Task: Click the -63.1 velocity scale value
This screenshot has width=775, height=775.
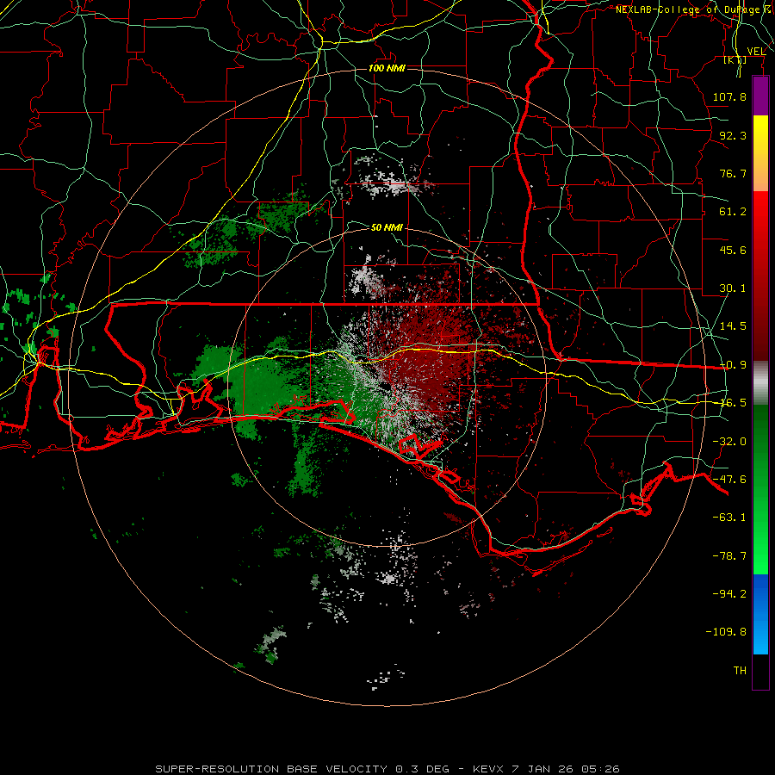Action: 729,518
